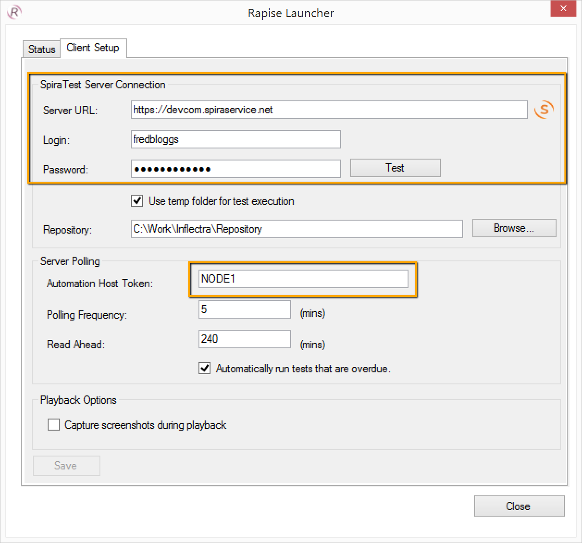Image resolution: width=582 pixels, height=543 pixels.
Task: Open the repository Browse... dialog
Action: [x=514, y=228]
